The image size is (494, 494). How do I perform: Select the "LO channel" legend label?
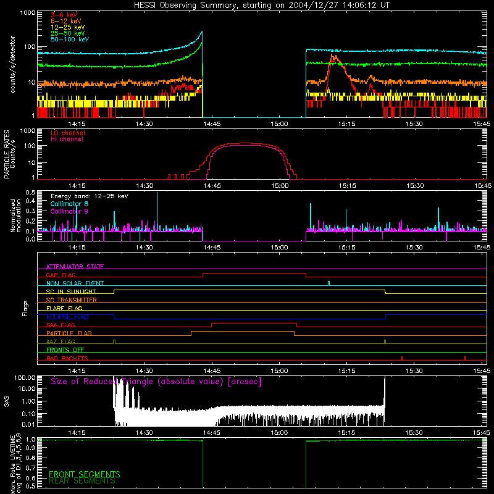point(68,133)
